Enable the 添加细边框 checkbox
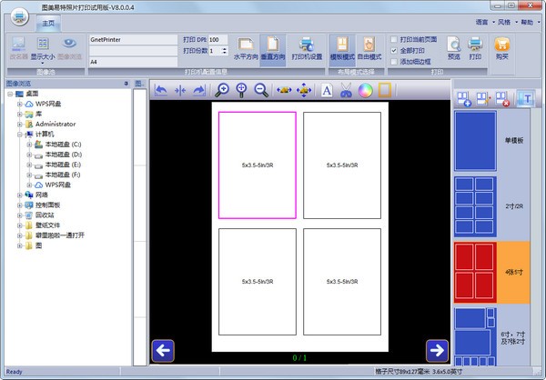This screenshot has width=546, height=380. click(x=393, y=62)
